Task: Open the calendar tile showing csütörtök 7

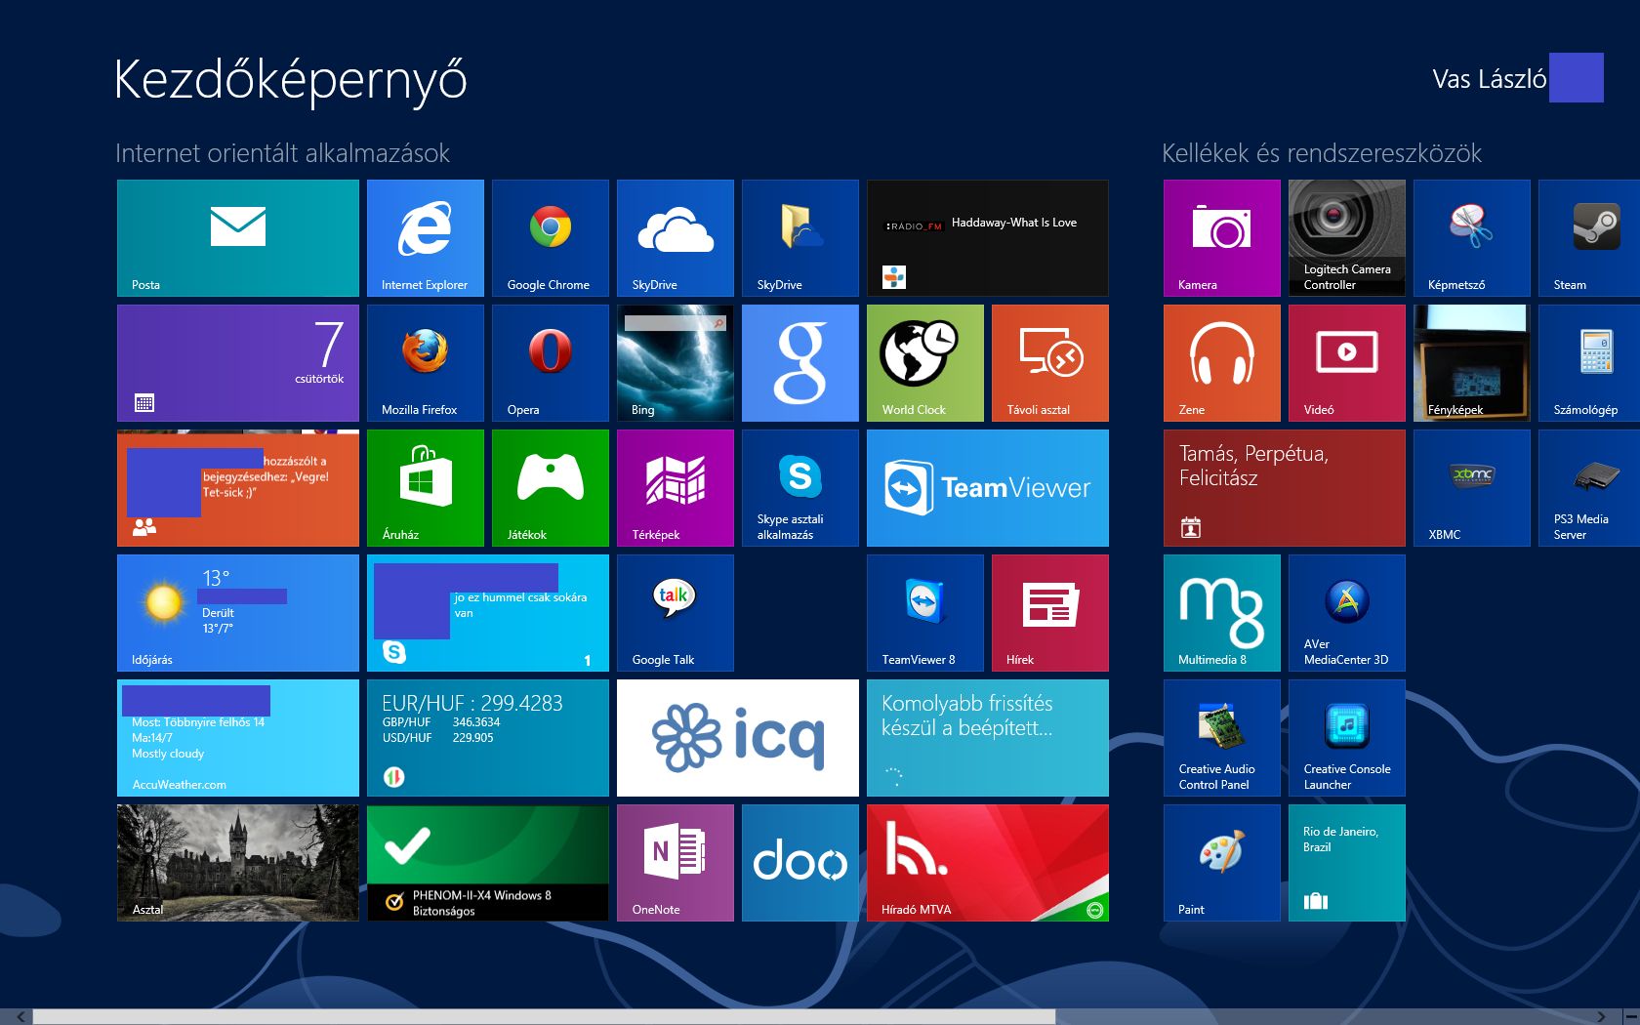Action: click(238, 363)
